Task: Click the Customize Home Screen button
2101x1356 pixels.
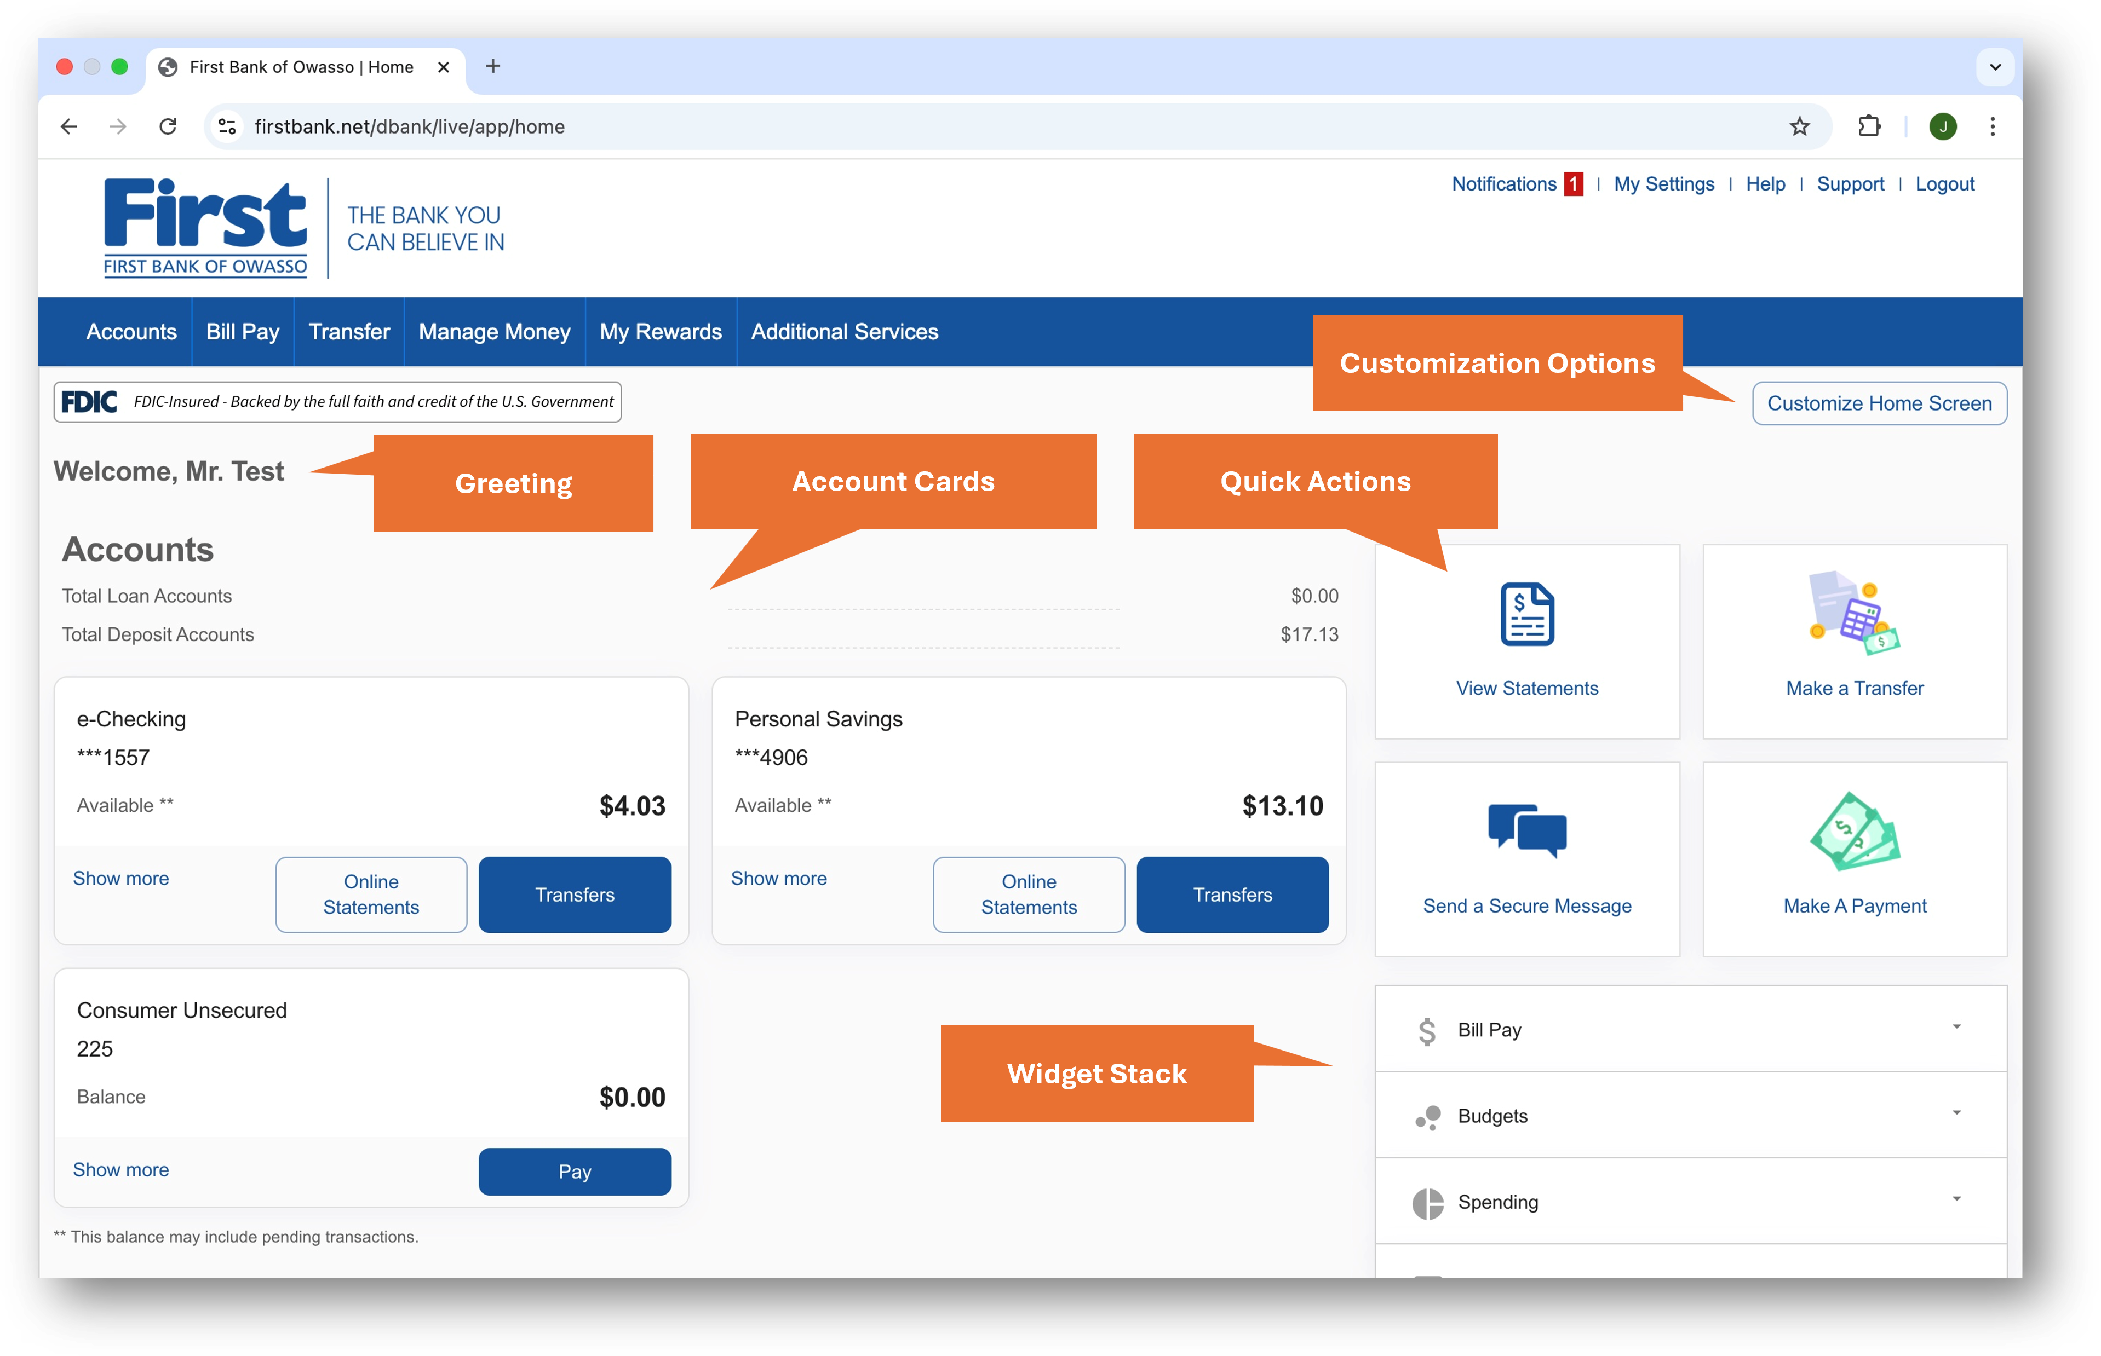Action: 1879,403
